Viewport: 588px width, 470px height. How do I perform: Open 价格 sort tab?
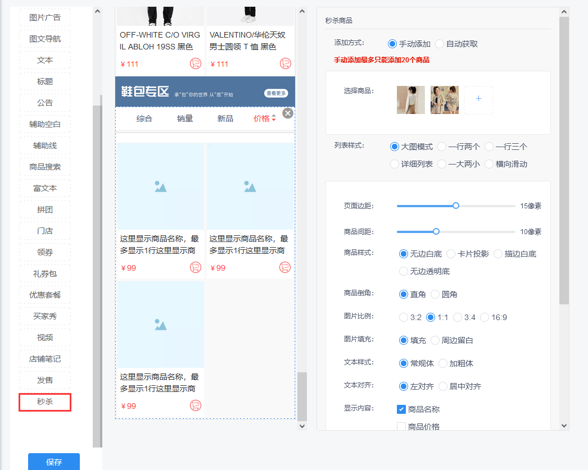262,118
